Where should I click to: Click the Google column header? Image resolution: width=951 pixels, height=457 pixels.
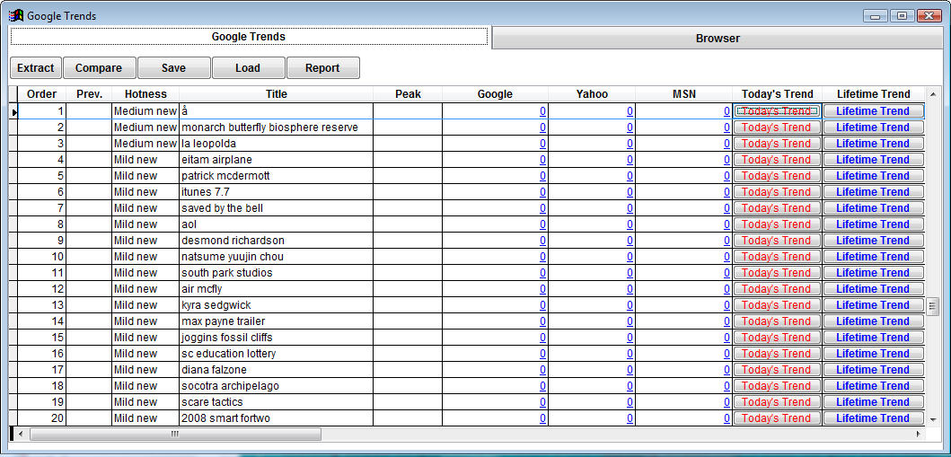[x=495, y=94]
